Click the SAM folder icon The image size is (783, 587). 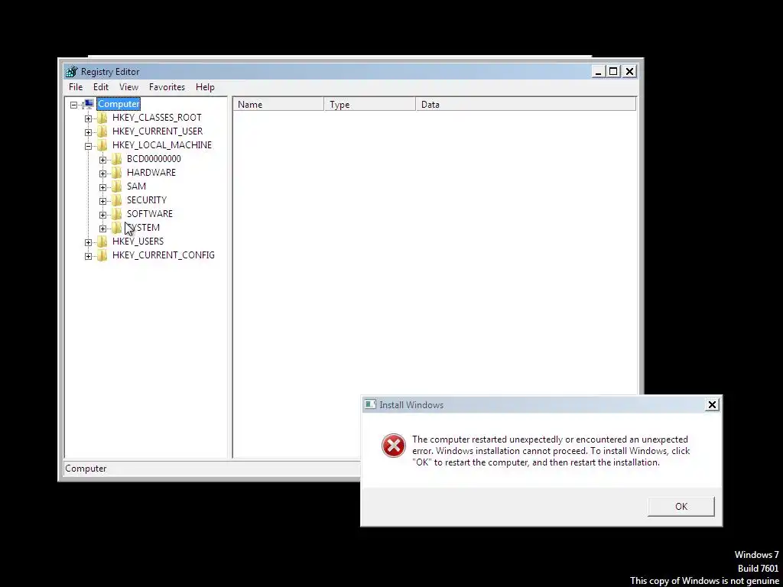tap(117, 186)
